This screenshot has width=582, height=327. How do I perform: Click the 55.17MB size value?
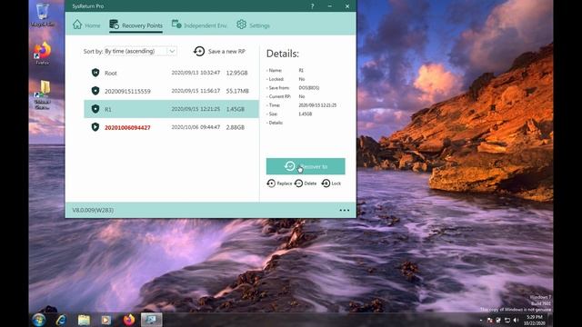click(x=237, y=91)
